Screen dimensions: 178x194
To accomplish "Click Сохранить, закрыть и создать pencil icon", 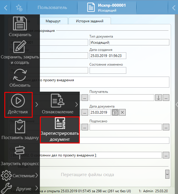I will (x=20, y=48).
